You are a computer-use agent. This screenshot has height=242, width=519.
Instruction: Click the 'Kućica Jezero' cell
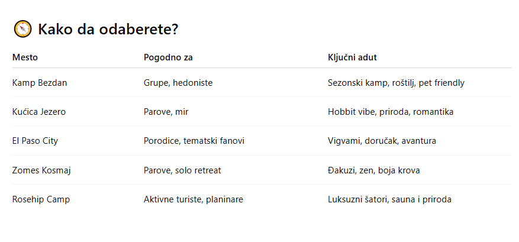(38, 112)
